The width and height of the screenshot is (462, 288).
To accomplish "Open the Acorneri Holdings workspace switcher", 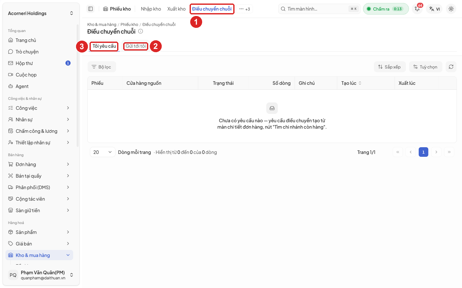I will [x=41, y=13].
